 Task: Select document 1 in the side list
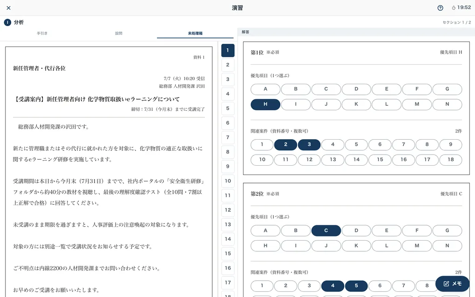point(228,50)
